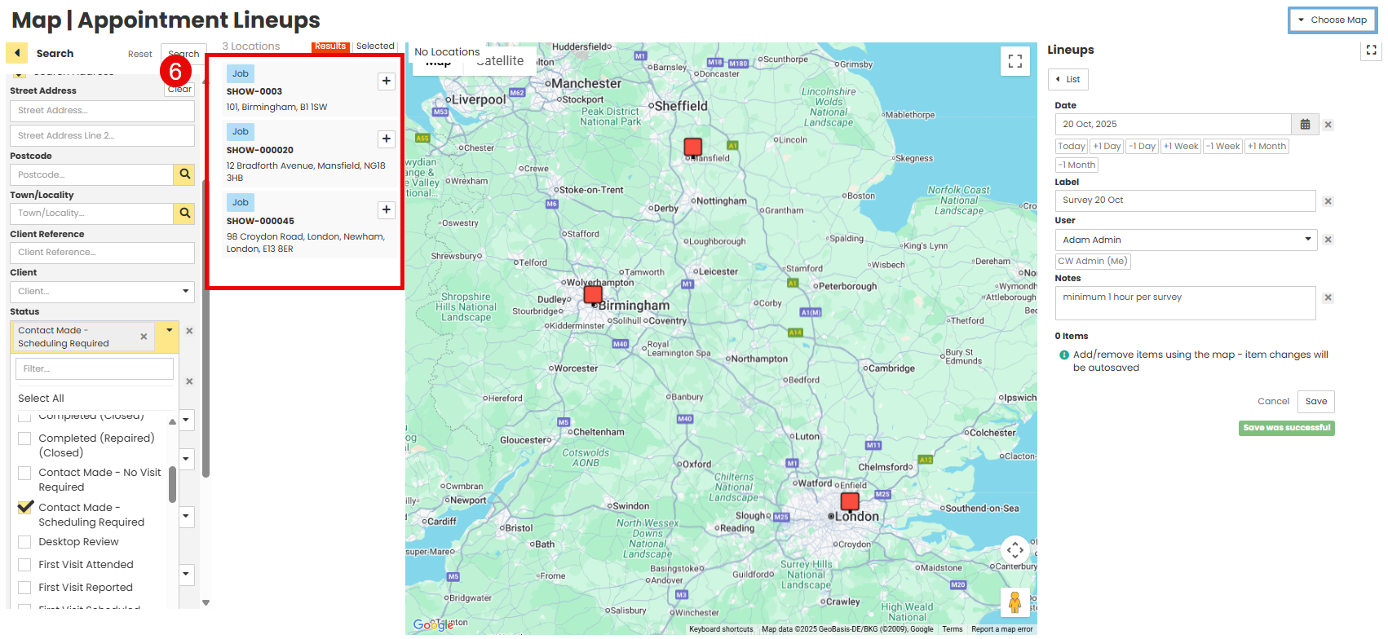Focus the Client Reference input field

click(x=102, y=253)
